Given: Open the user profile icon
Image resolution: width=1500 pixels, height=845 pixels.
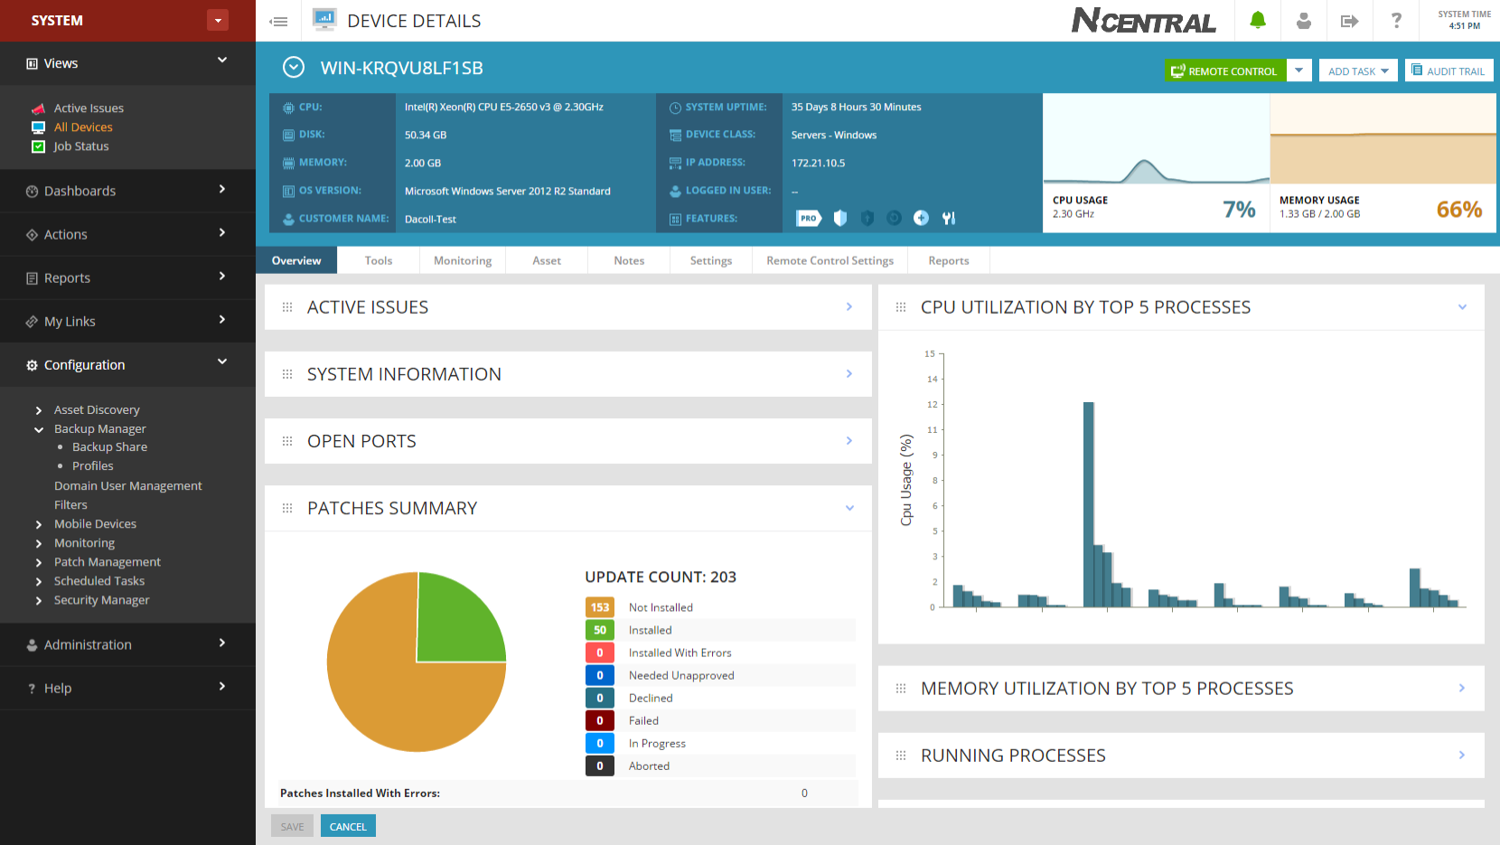Looking at the screenshot, I should 1304,20.
